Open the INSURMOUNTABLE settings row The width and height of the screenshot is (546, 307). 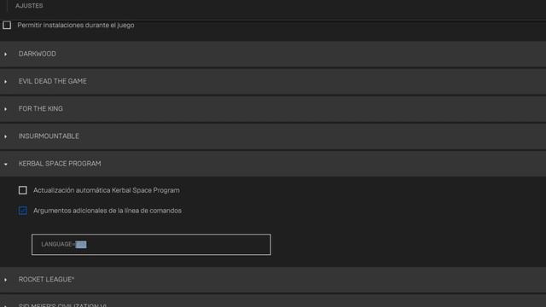pyautogui.click(x=273, y=136)
